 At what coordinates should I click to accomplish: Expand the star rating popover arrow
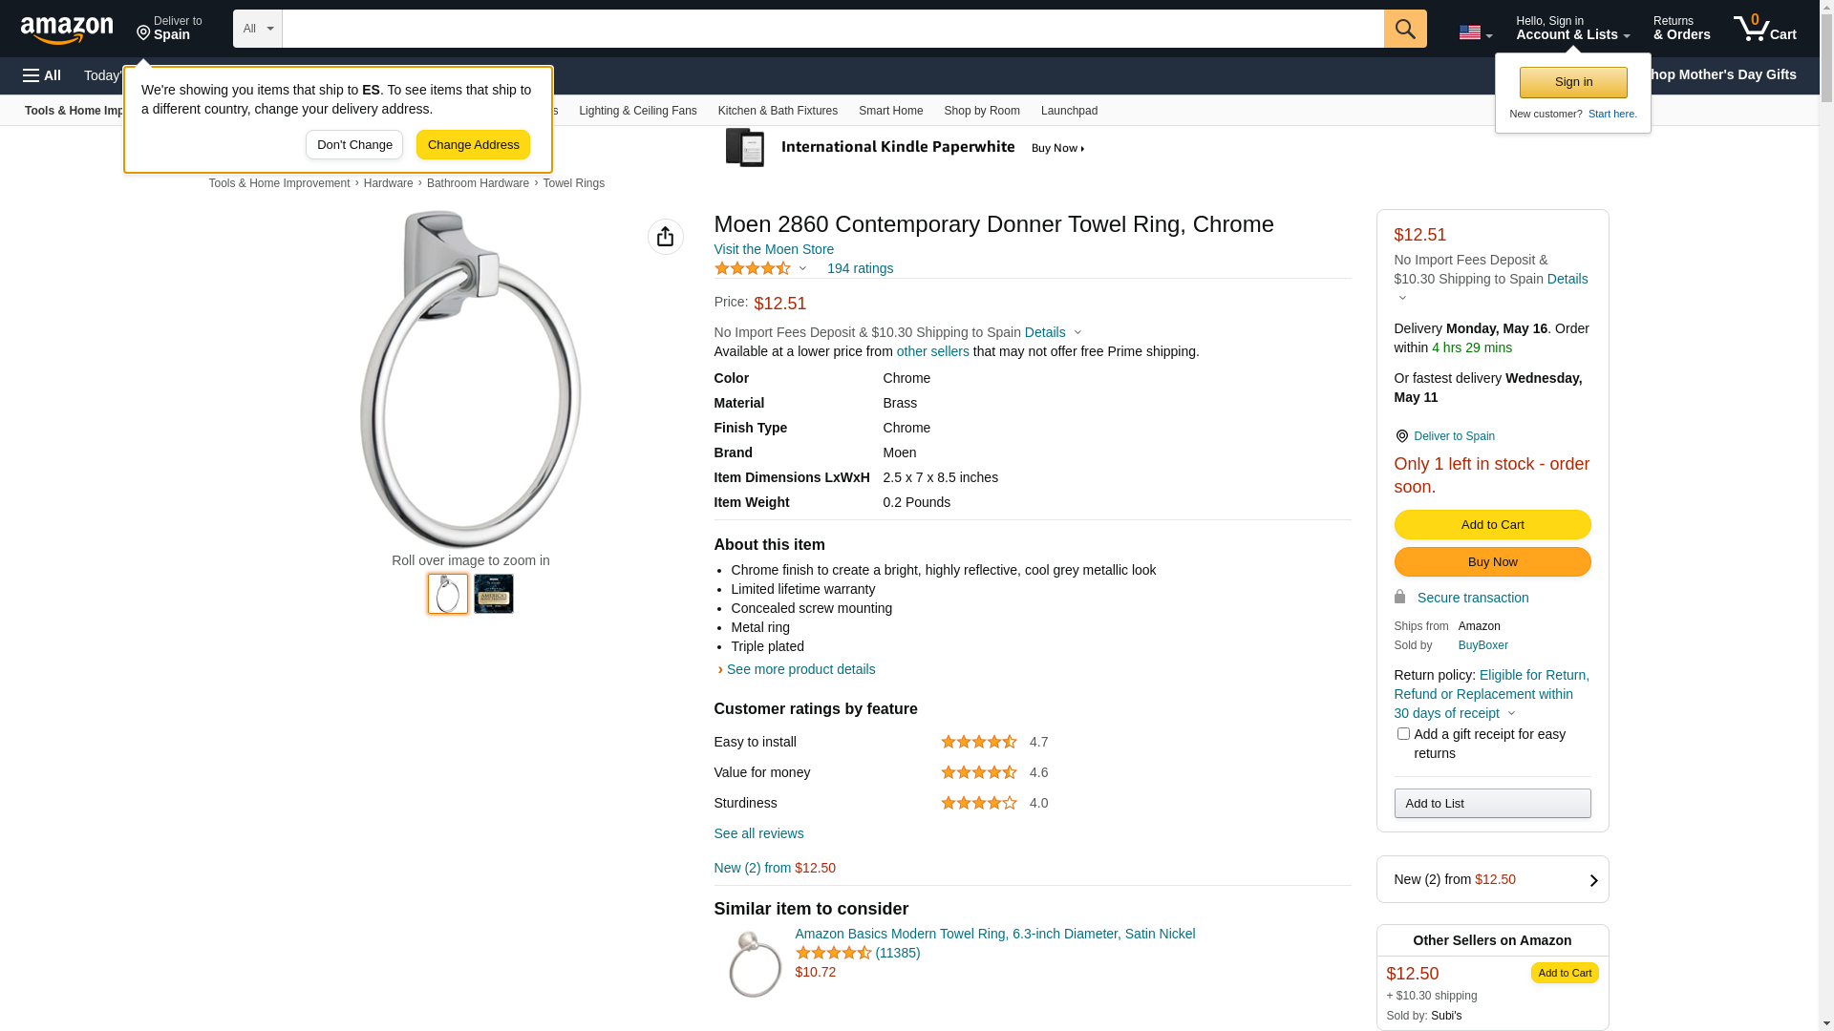pos(802,269)
